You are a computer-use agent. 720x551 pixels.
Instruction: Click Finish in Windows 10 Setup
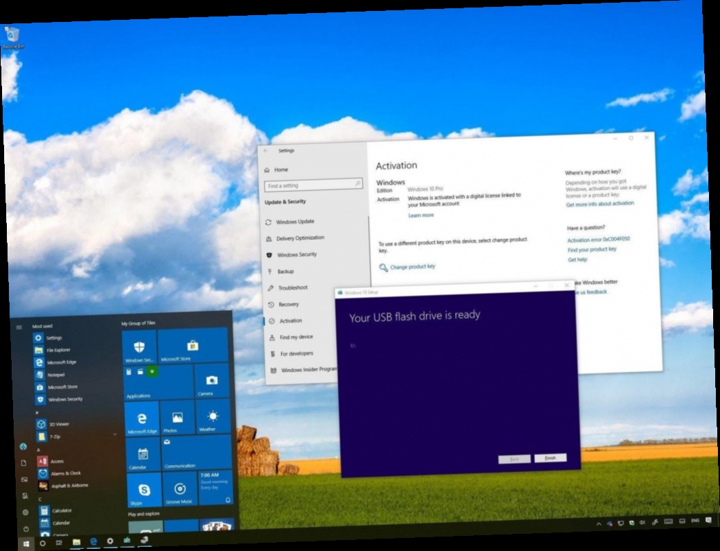coord(550,458)
